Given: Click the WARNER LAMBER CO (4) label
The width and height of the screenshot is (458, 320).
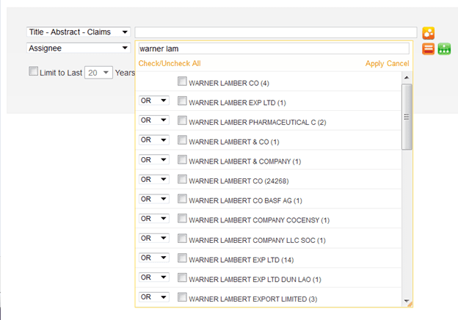Looking at the screenshot, I should pyautogui.click(x=229, y=84).
